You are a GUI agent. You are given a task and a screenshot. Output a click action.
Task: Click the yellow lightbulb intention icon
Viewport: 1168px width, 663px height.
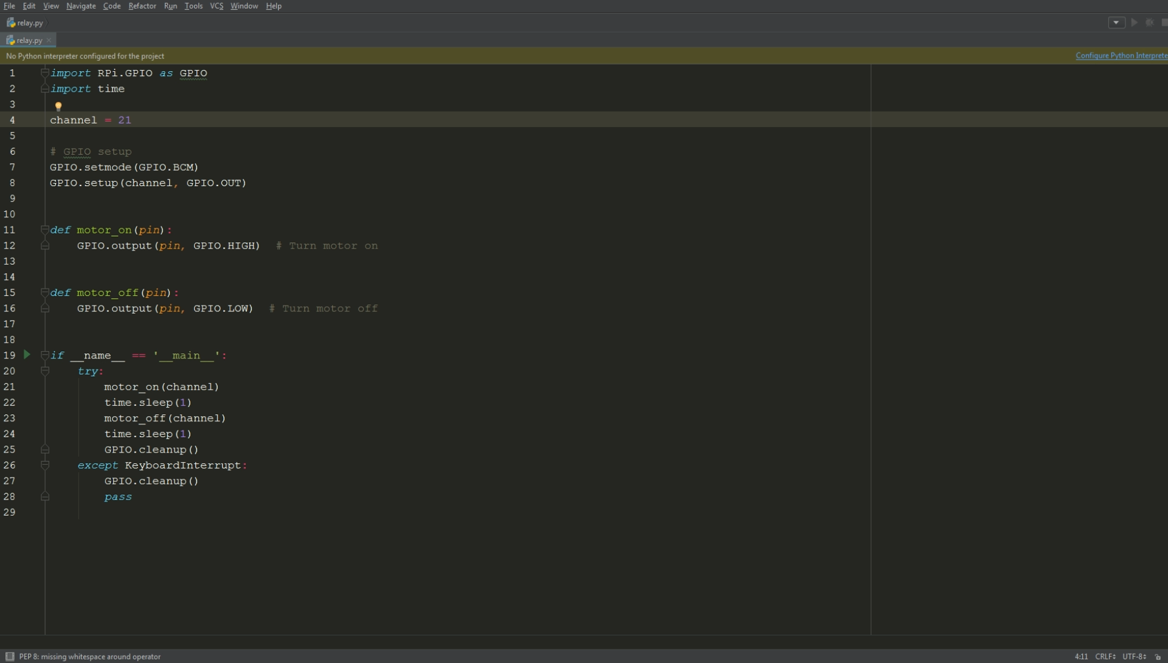pyautogui.click(x=58, y=106)
